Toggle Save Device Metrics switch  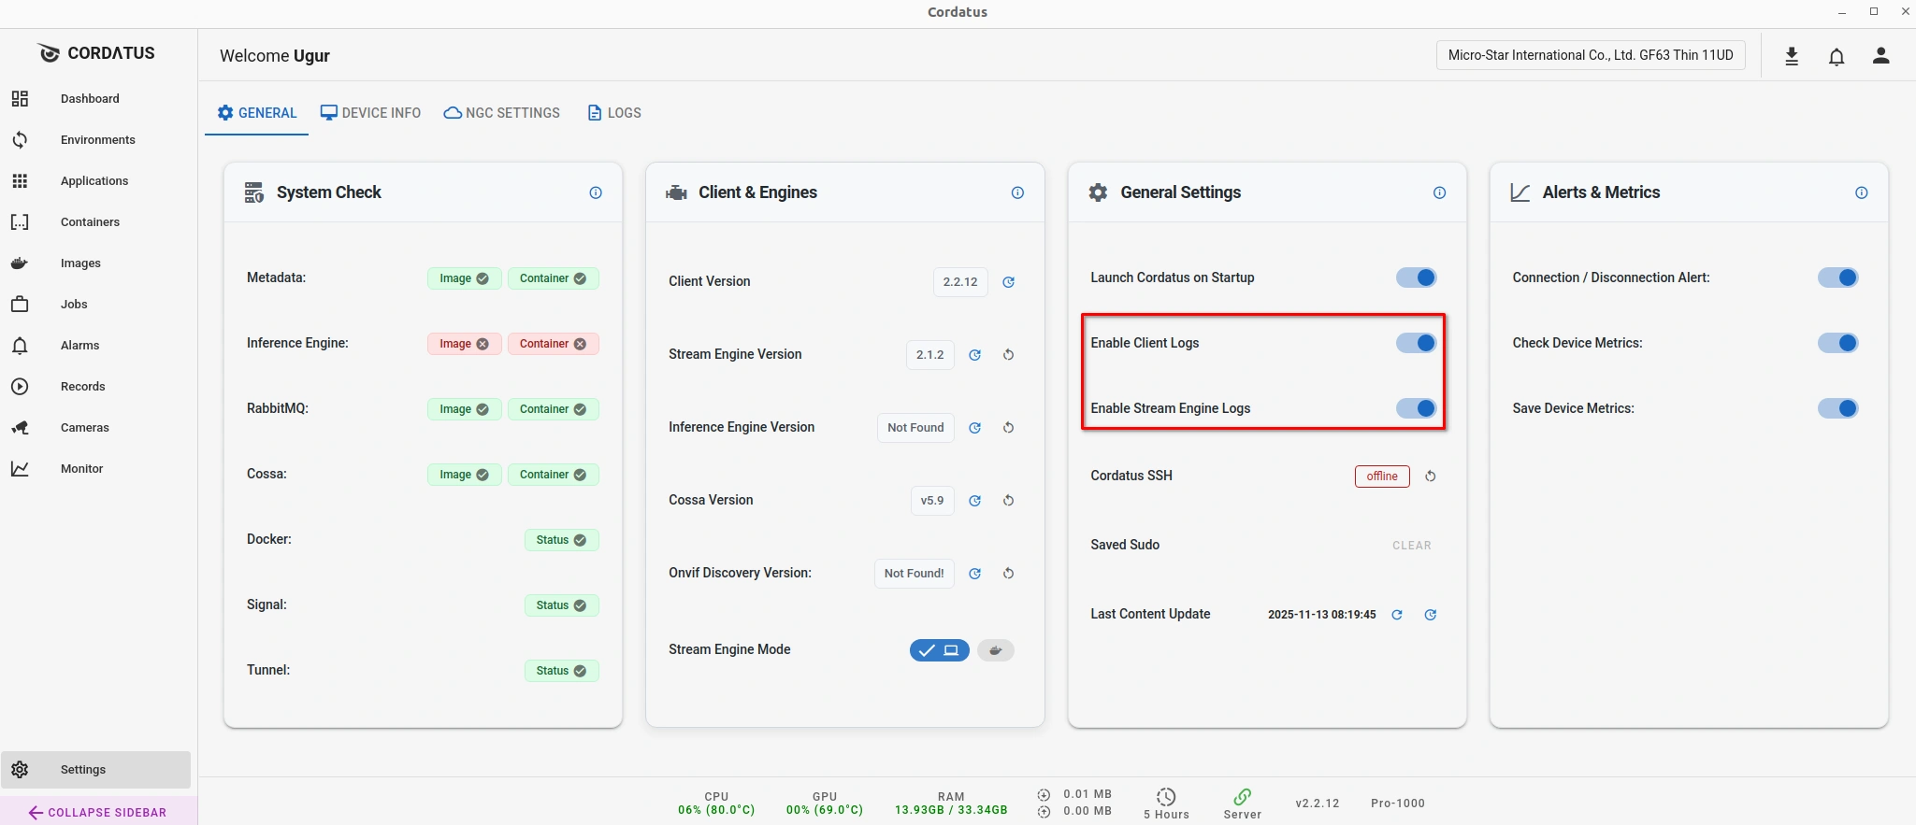[1837, 408]
